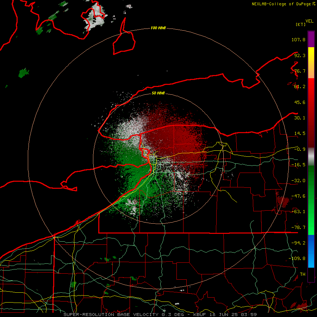Click the blue segment of velocity color bar

pos(311,251)
